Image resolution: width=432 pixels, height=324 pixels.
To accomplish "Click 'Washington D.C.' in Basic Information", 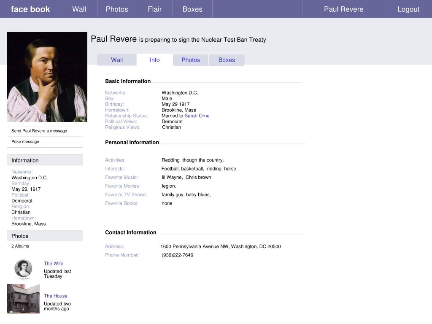I will click(x=180, y=92).
